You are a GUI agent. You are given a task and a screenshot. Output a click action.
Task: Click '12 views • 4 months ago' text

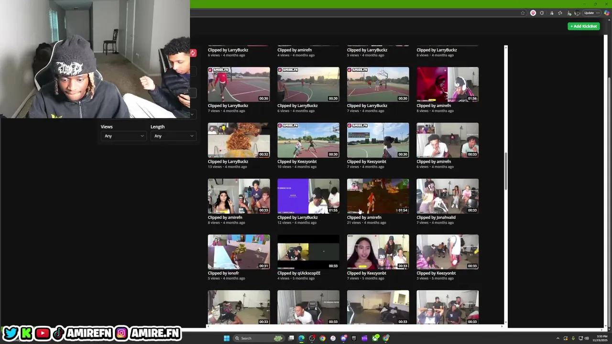tap(297, 223)
